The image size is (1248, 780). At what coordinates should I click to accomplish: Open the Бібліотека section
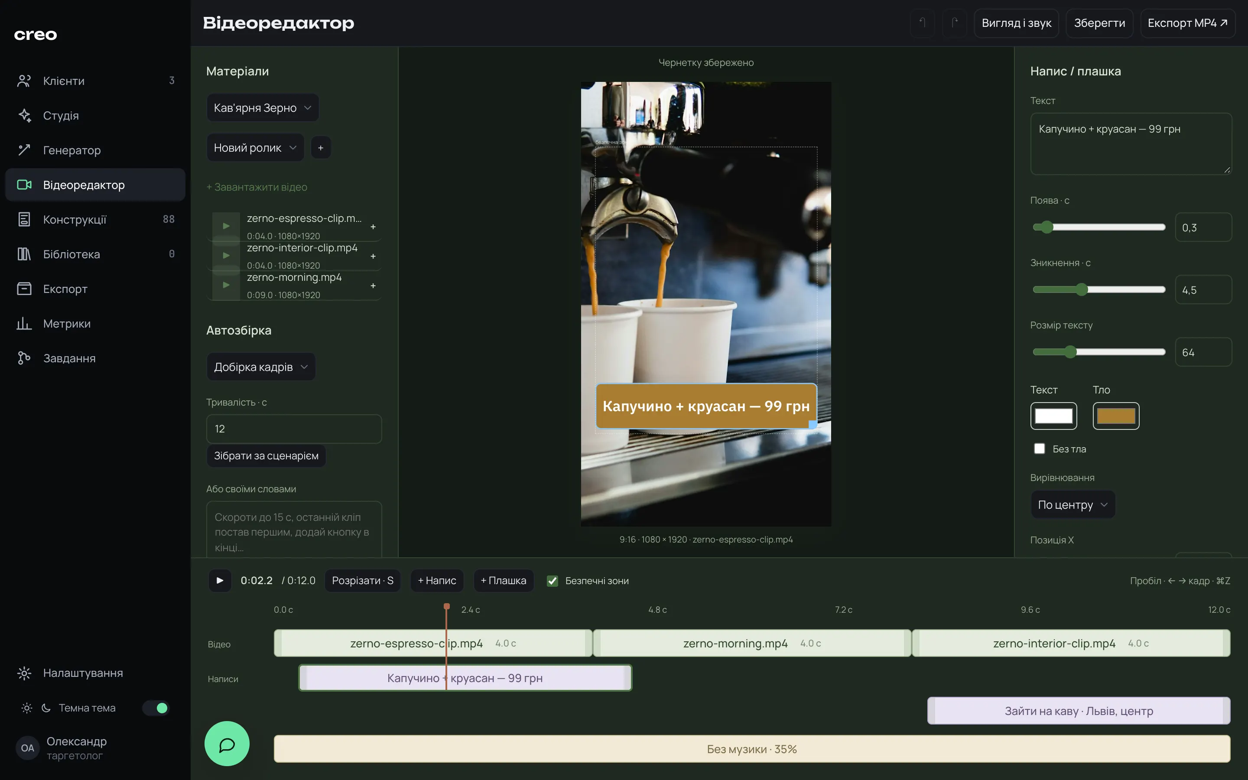[95, 254]
